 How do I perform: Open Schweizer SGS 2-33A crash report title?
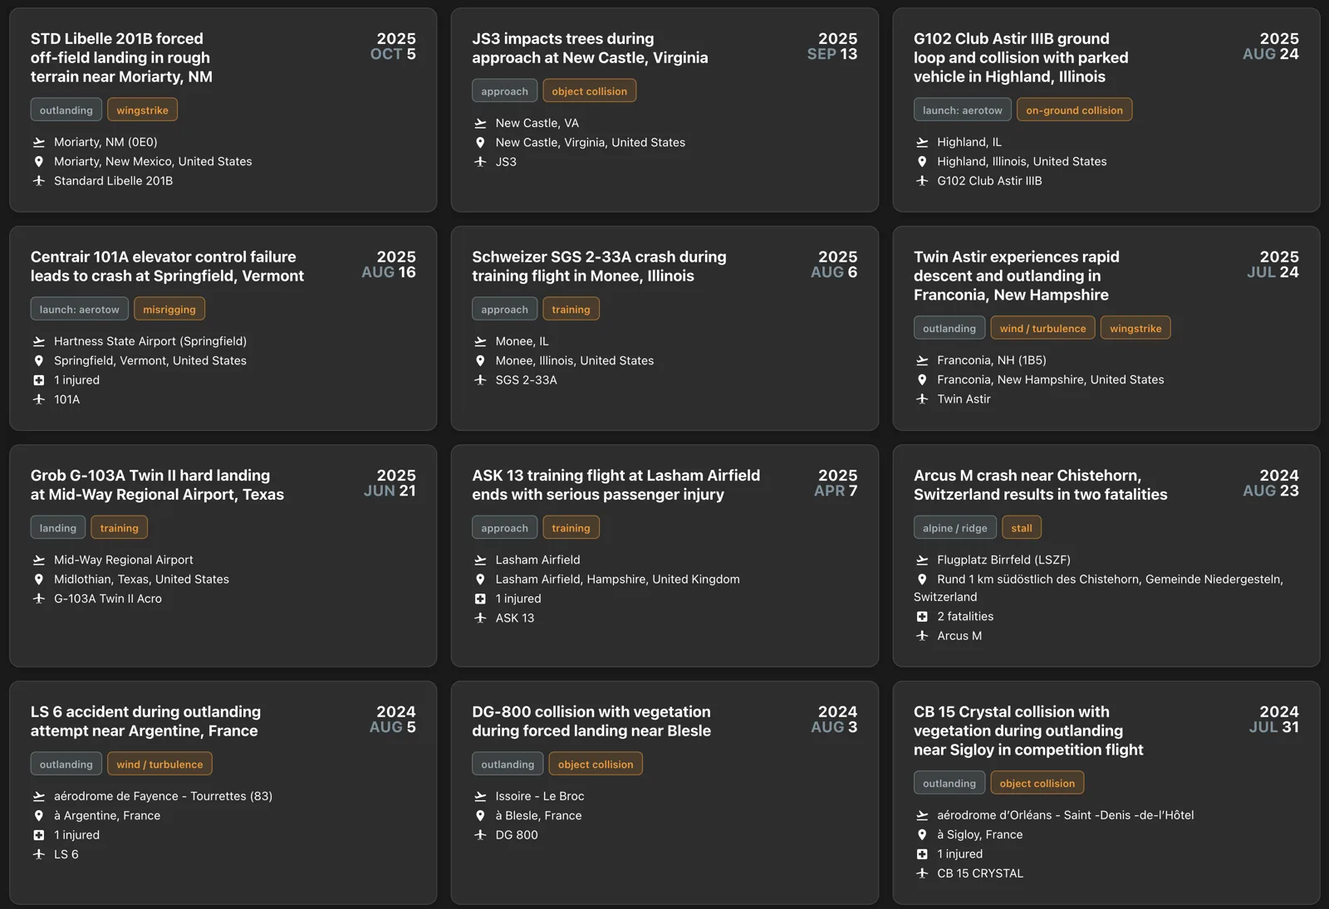[x=599, y=266]
